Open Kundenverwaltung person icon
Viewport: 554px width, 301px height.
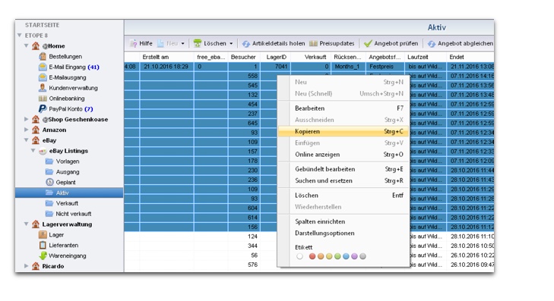[x=43, y=88]
